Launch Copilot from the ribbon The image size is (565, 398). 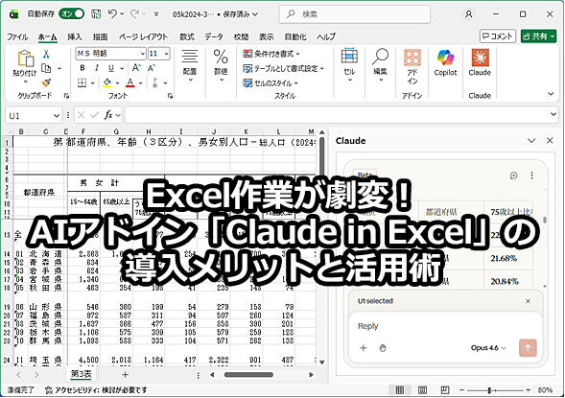[x=445, y=62]
